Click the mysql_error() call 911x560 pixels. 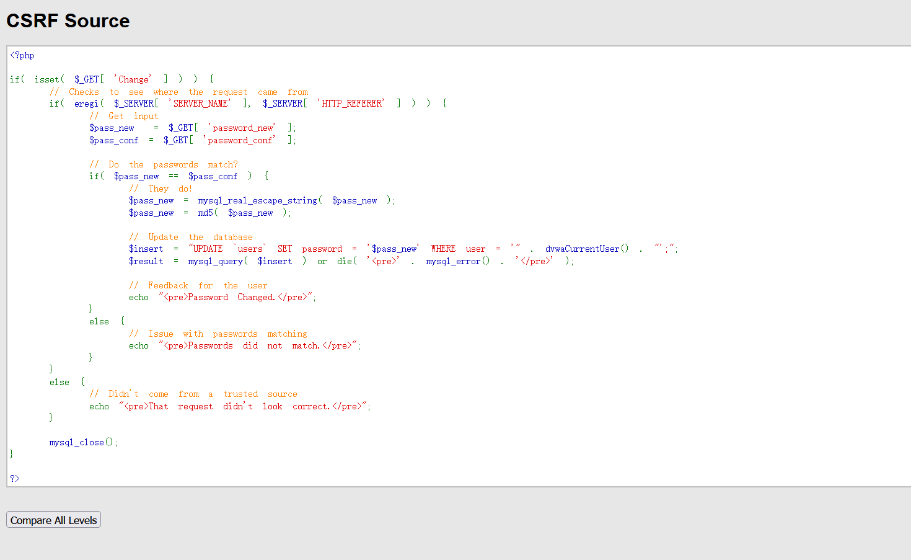[457, 261]
